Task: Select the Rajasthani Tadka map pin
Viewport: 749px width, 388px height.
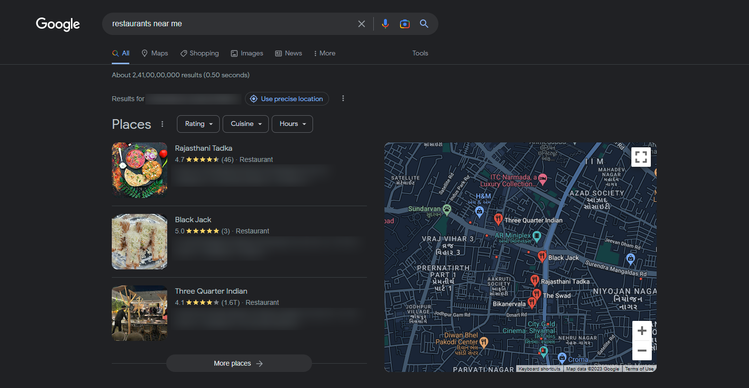Action: click(x=535, y=281)
